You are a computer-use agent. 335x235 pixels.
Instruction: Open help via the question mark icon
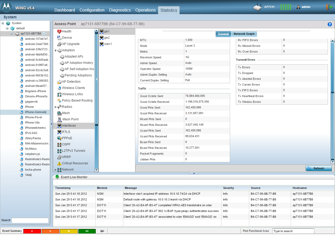[330, 24]
